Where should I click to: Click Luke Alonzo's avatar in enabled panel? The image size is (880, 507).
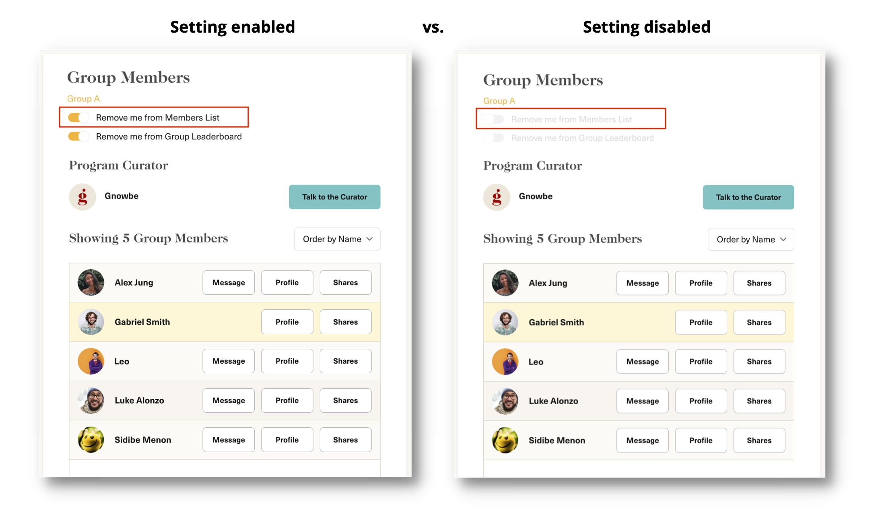[x=91, y=400]
